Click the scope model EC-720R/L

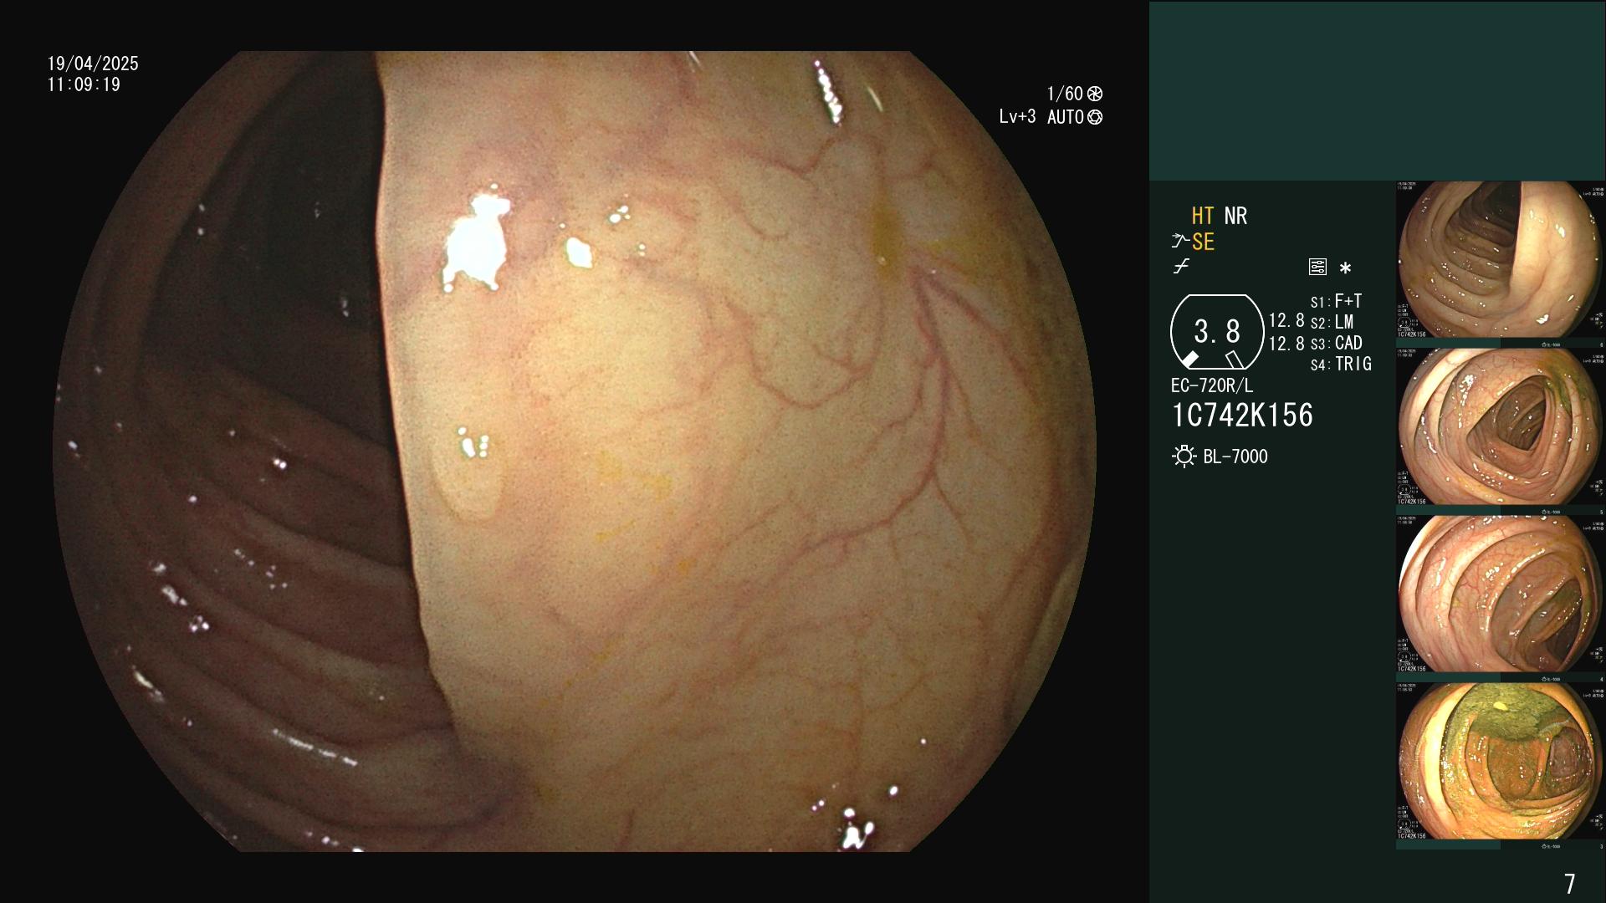pos(1212,385)
